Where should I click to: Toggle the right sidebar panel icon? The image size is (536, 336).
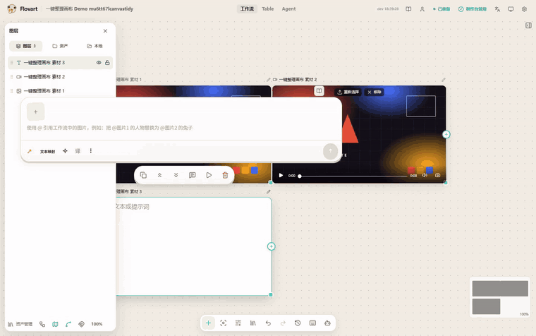point(528,25)
